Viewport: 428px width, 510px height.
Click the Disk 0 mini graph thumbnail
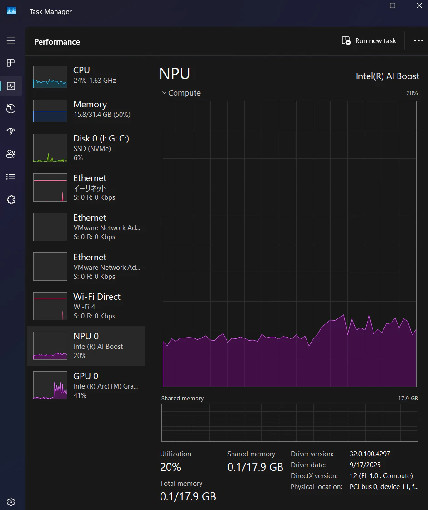coord(50,148)
